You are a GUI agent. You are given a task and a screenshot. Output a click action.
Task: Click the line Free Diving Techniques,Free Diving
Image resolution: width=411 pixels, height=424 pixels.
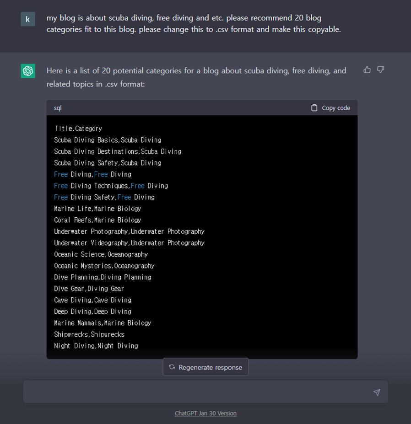tap(111, 186)
